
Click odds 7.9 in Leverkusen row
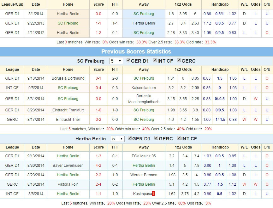(x=197, y=166)
